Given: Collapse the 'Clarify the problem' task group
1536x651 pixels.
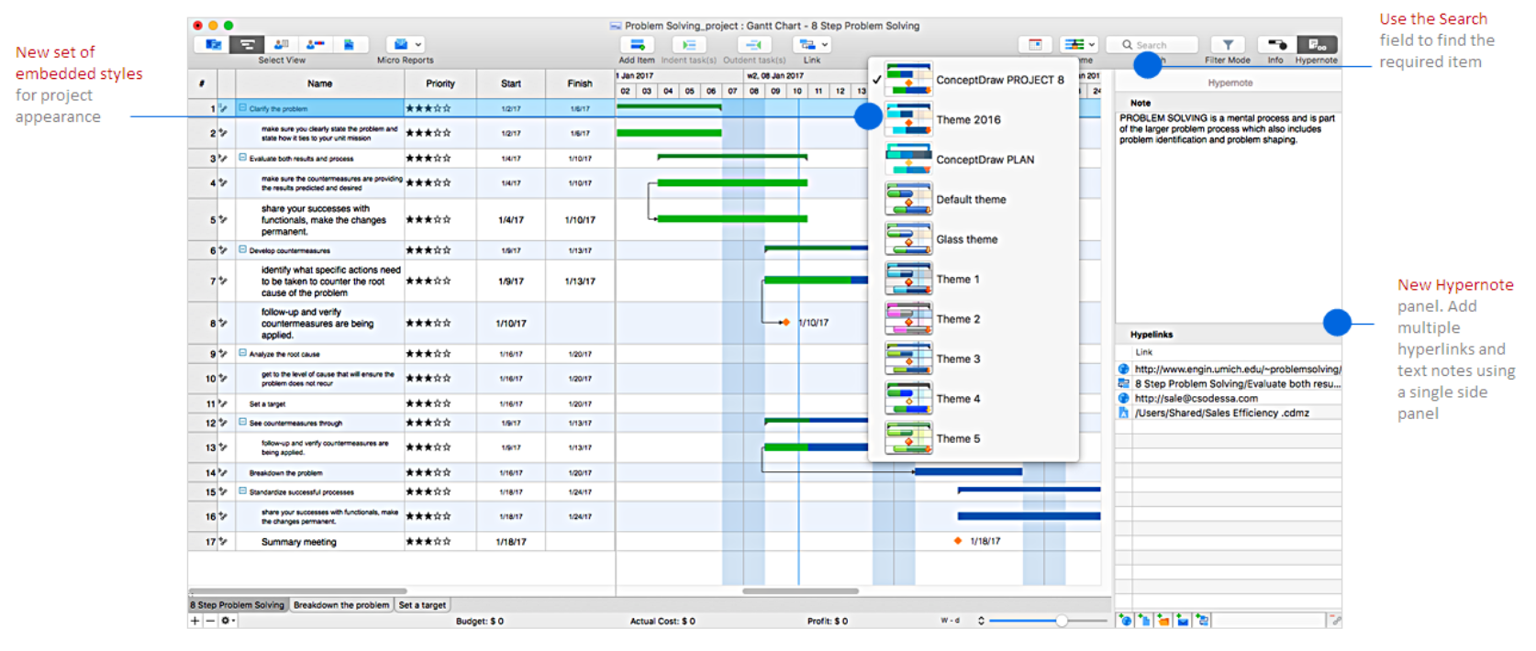Looking at the screenshot, I should pyautogui.click(x=243, y=108).
